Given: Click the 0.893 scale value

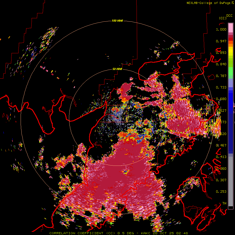Looking at the screenshot, I should coord(221,52).
